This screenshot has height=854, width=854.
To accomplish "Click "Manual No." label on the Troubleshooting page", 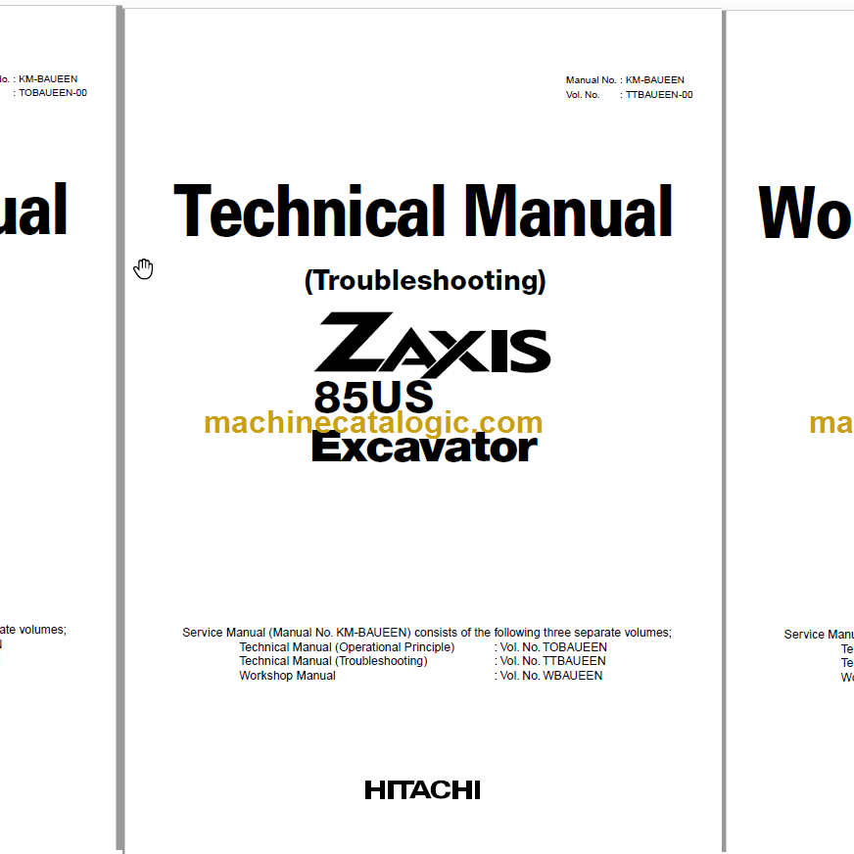I will [x=591, y=80].
